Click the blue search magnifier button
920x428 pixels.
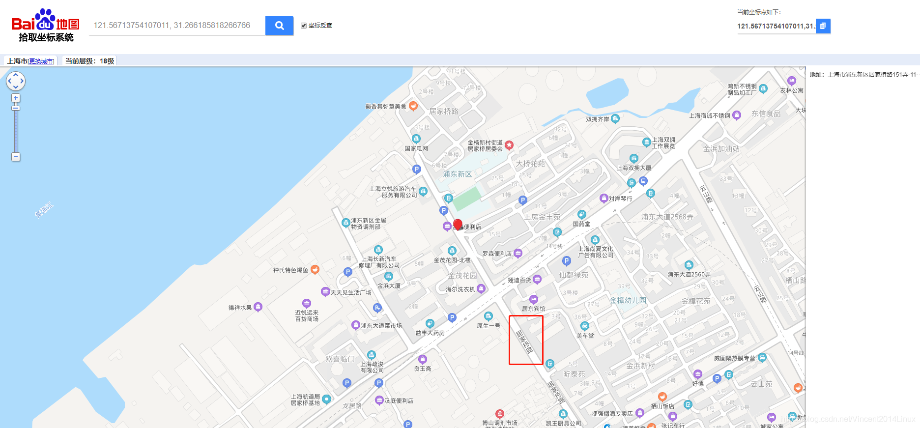(x=279, y=26)
